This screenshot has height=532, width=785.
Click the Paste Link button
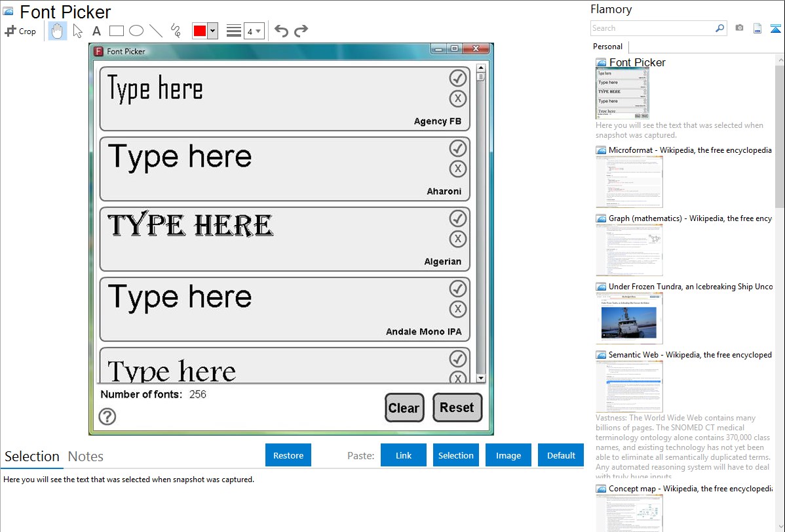[x=404, y=455]
